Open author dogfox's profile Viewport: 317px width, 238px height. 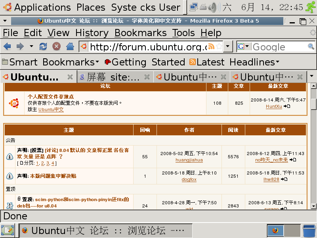click(189, 179)
